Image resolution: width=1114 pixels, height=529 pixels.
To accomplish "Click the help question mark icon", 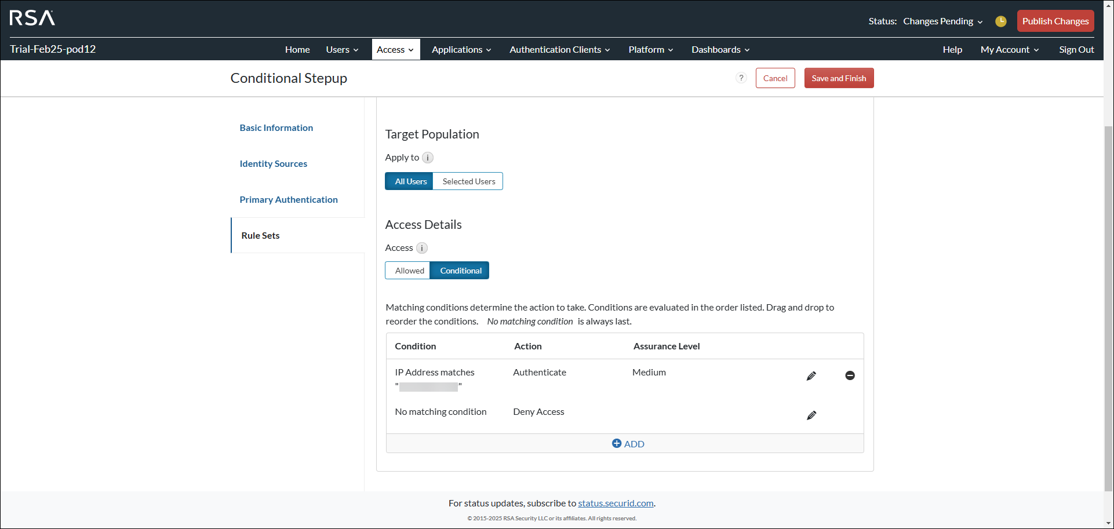I will [x=741, y=78].
